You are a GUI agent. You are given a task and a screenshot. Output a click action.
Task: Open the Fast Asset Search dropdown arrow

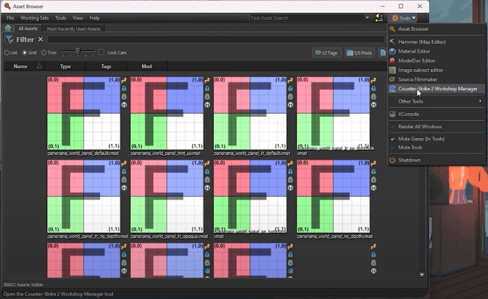coord(367,18)
